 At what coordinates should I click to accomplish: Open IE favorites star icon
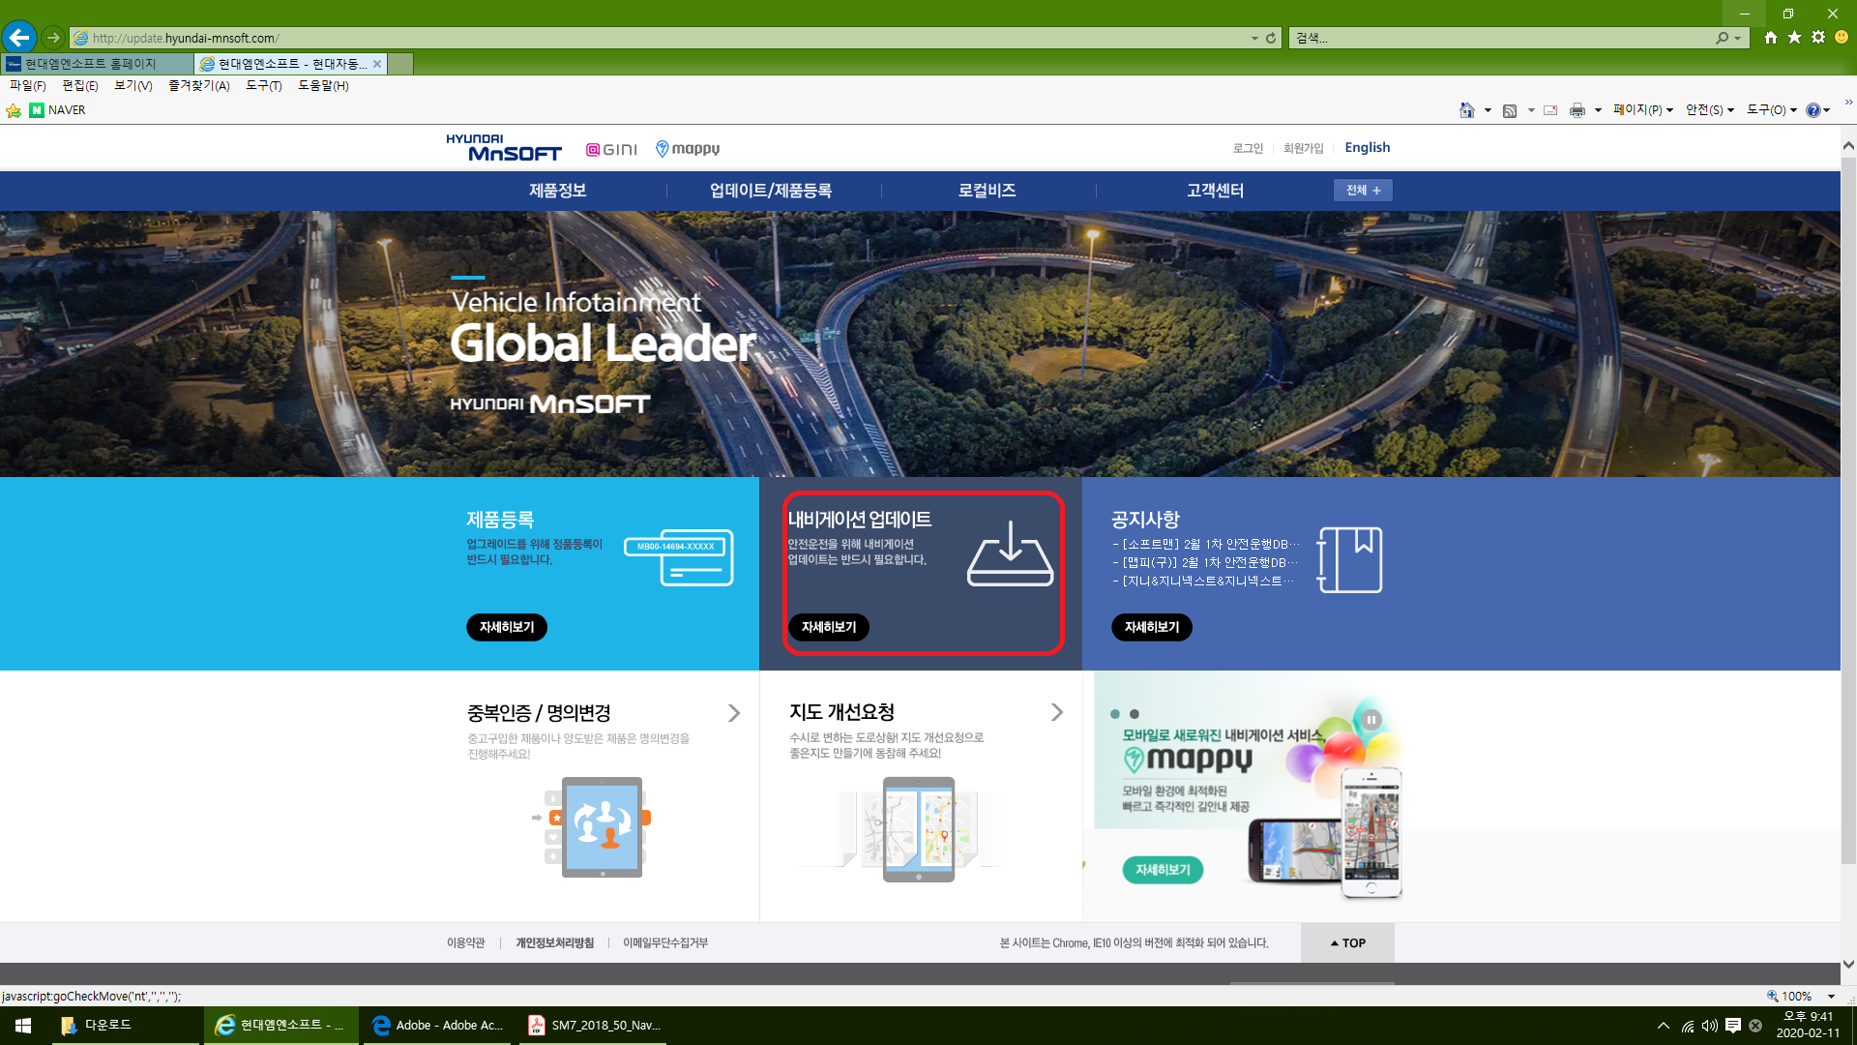[x=1794, y=37]
